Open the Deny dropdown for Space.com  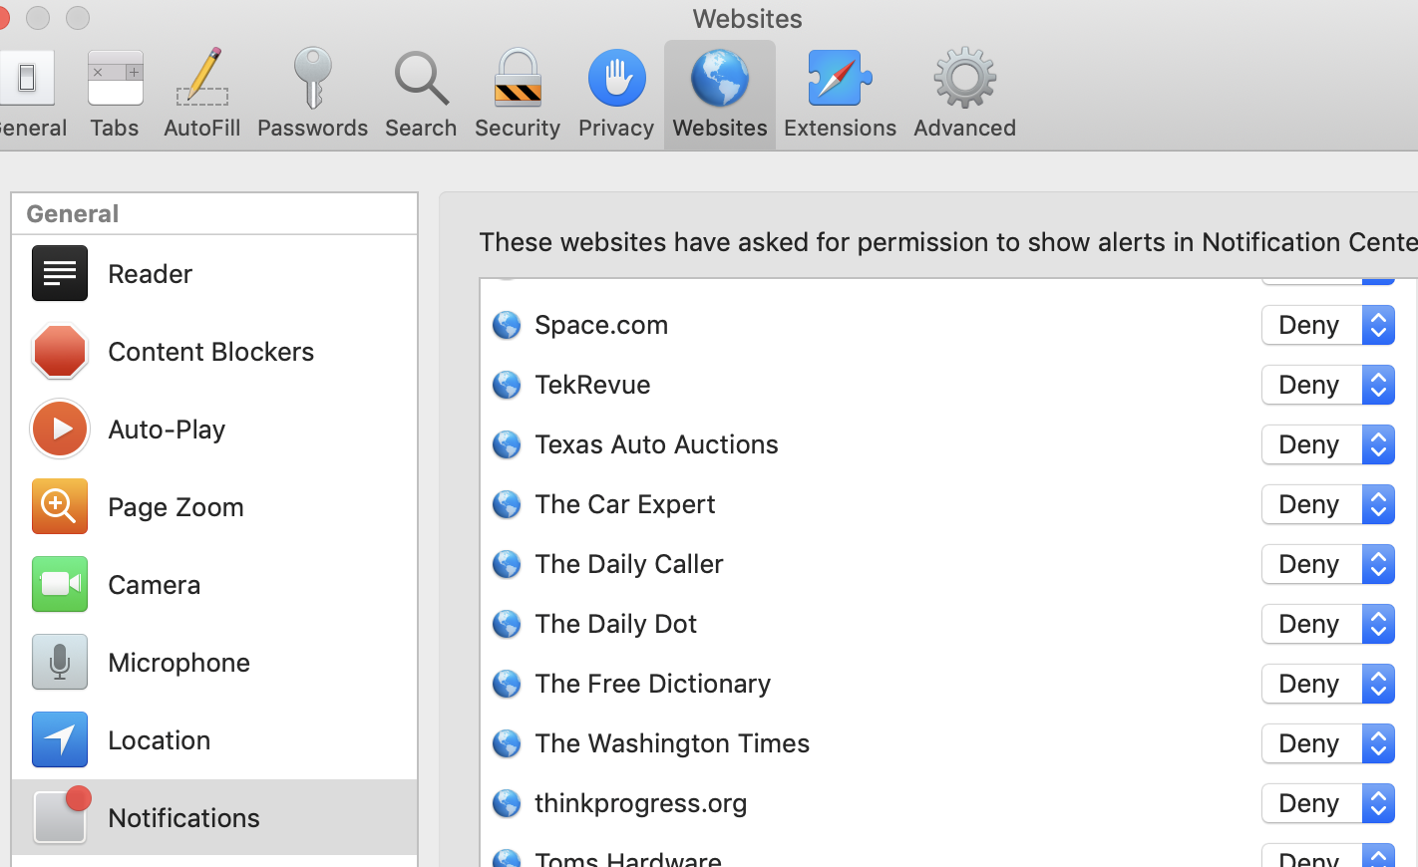coord(1328,325)
